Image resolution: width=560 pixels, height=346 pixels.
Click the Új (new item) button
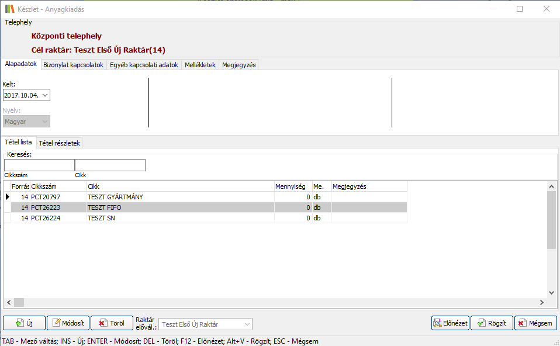(24, 323)
